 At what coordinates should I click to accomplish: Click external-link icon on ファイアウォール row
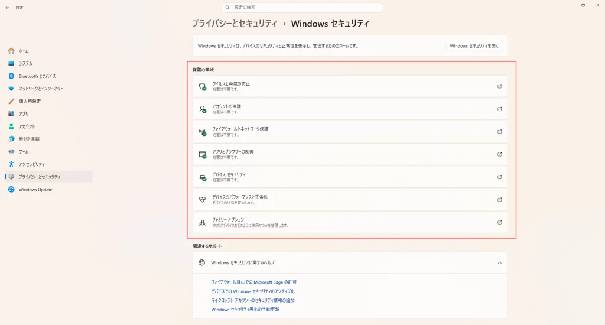(x=499, y=132)
